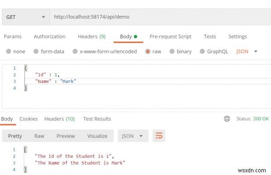Click the 200 OK status text
The image size is (271, 175).
(261, 119)
